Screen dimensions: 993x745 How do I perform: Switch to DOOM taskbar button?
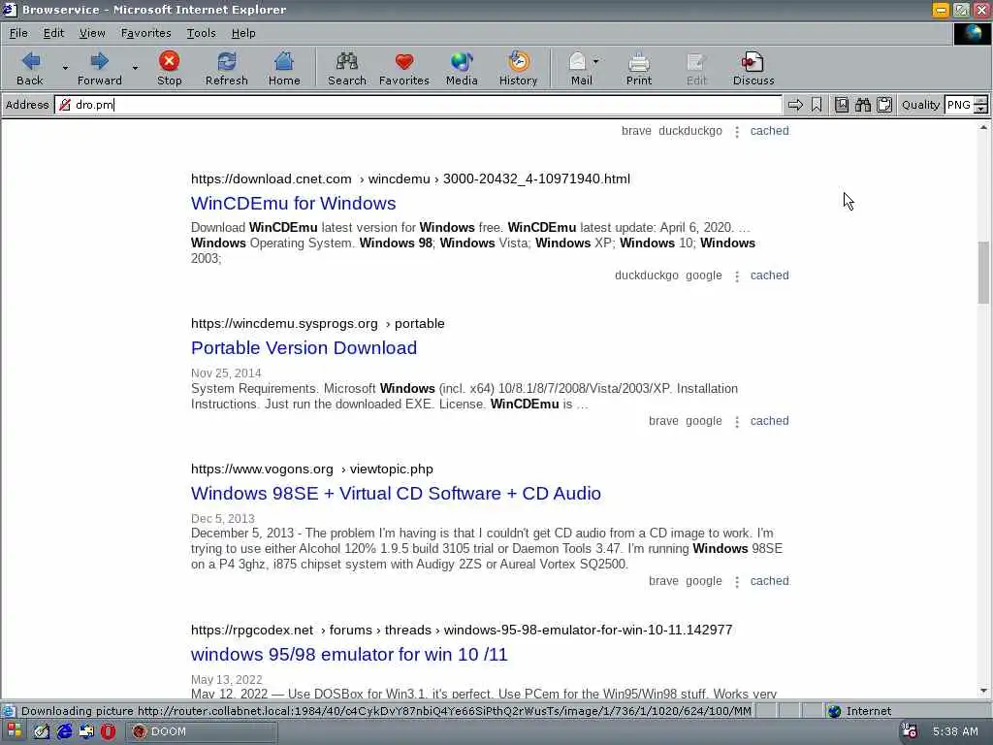(x=202, y=731)
